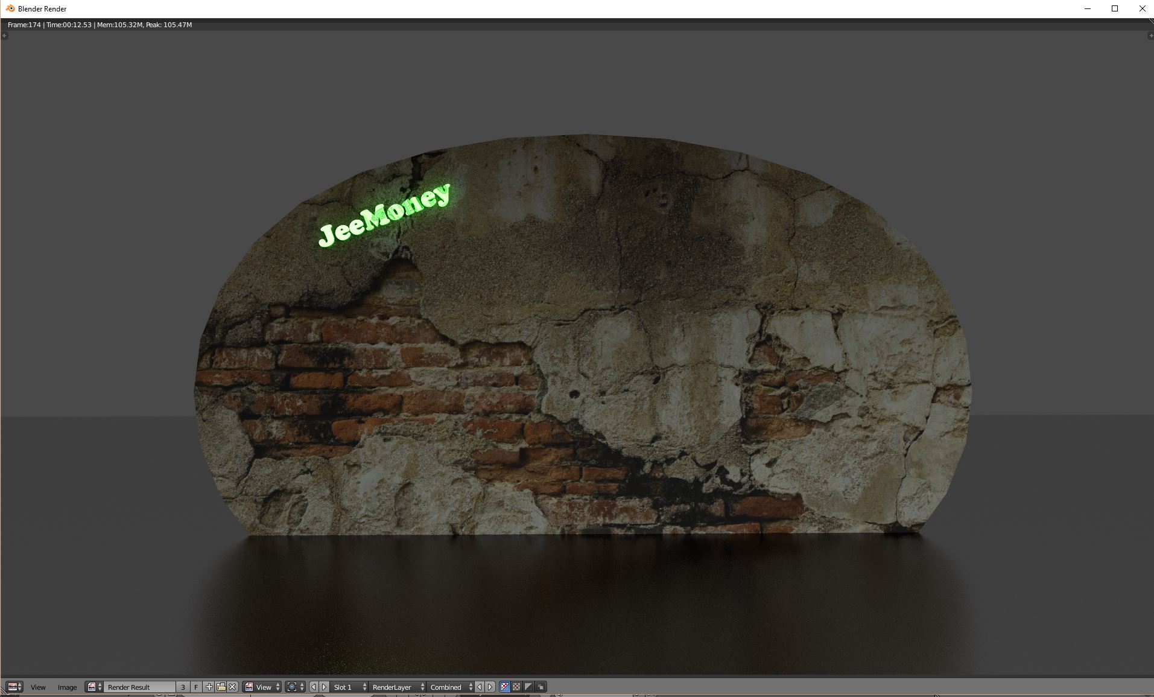Open the editing mode View dropdown

click(x=262, y=687)
